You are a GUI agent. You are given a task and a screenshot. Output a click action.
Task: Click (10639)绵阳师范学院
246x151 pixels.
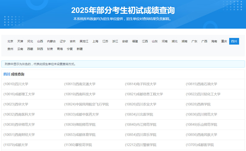pyautogui.click(x=80, y=124)
